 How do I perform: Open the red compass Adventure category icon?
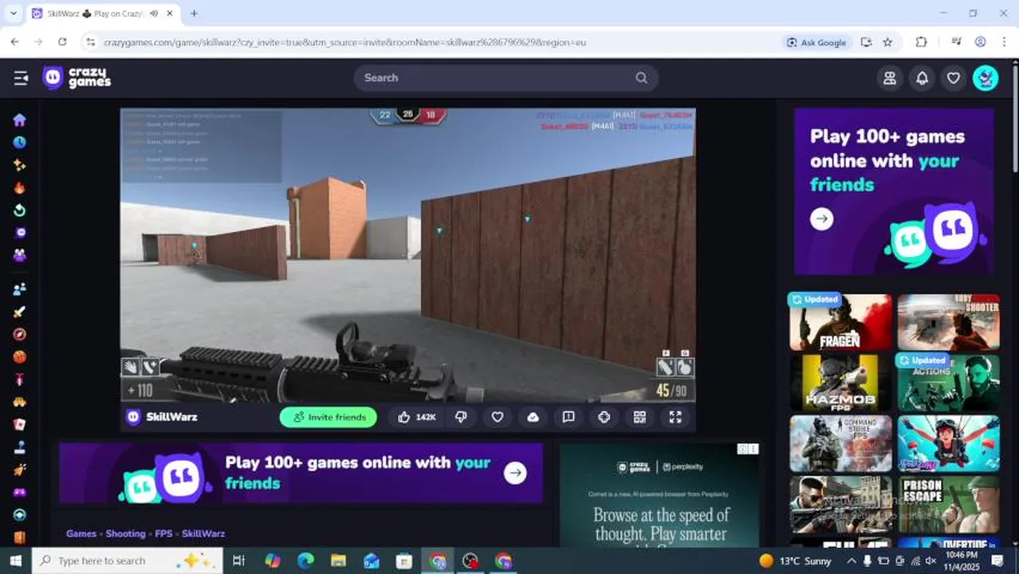click(19, 334)
